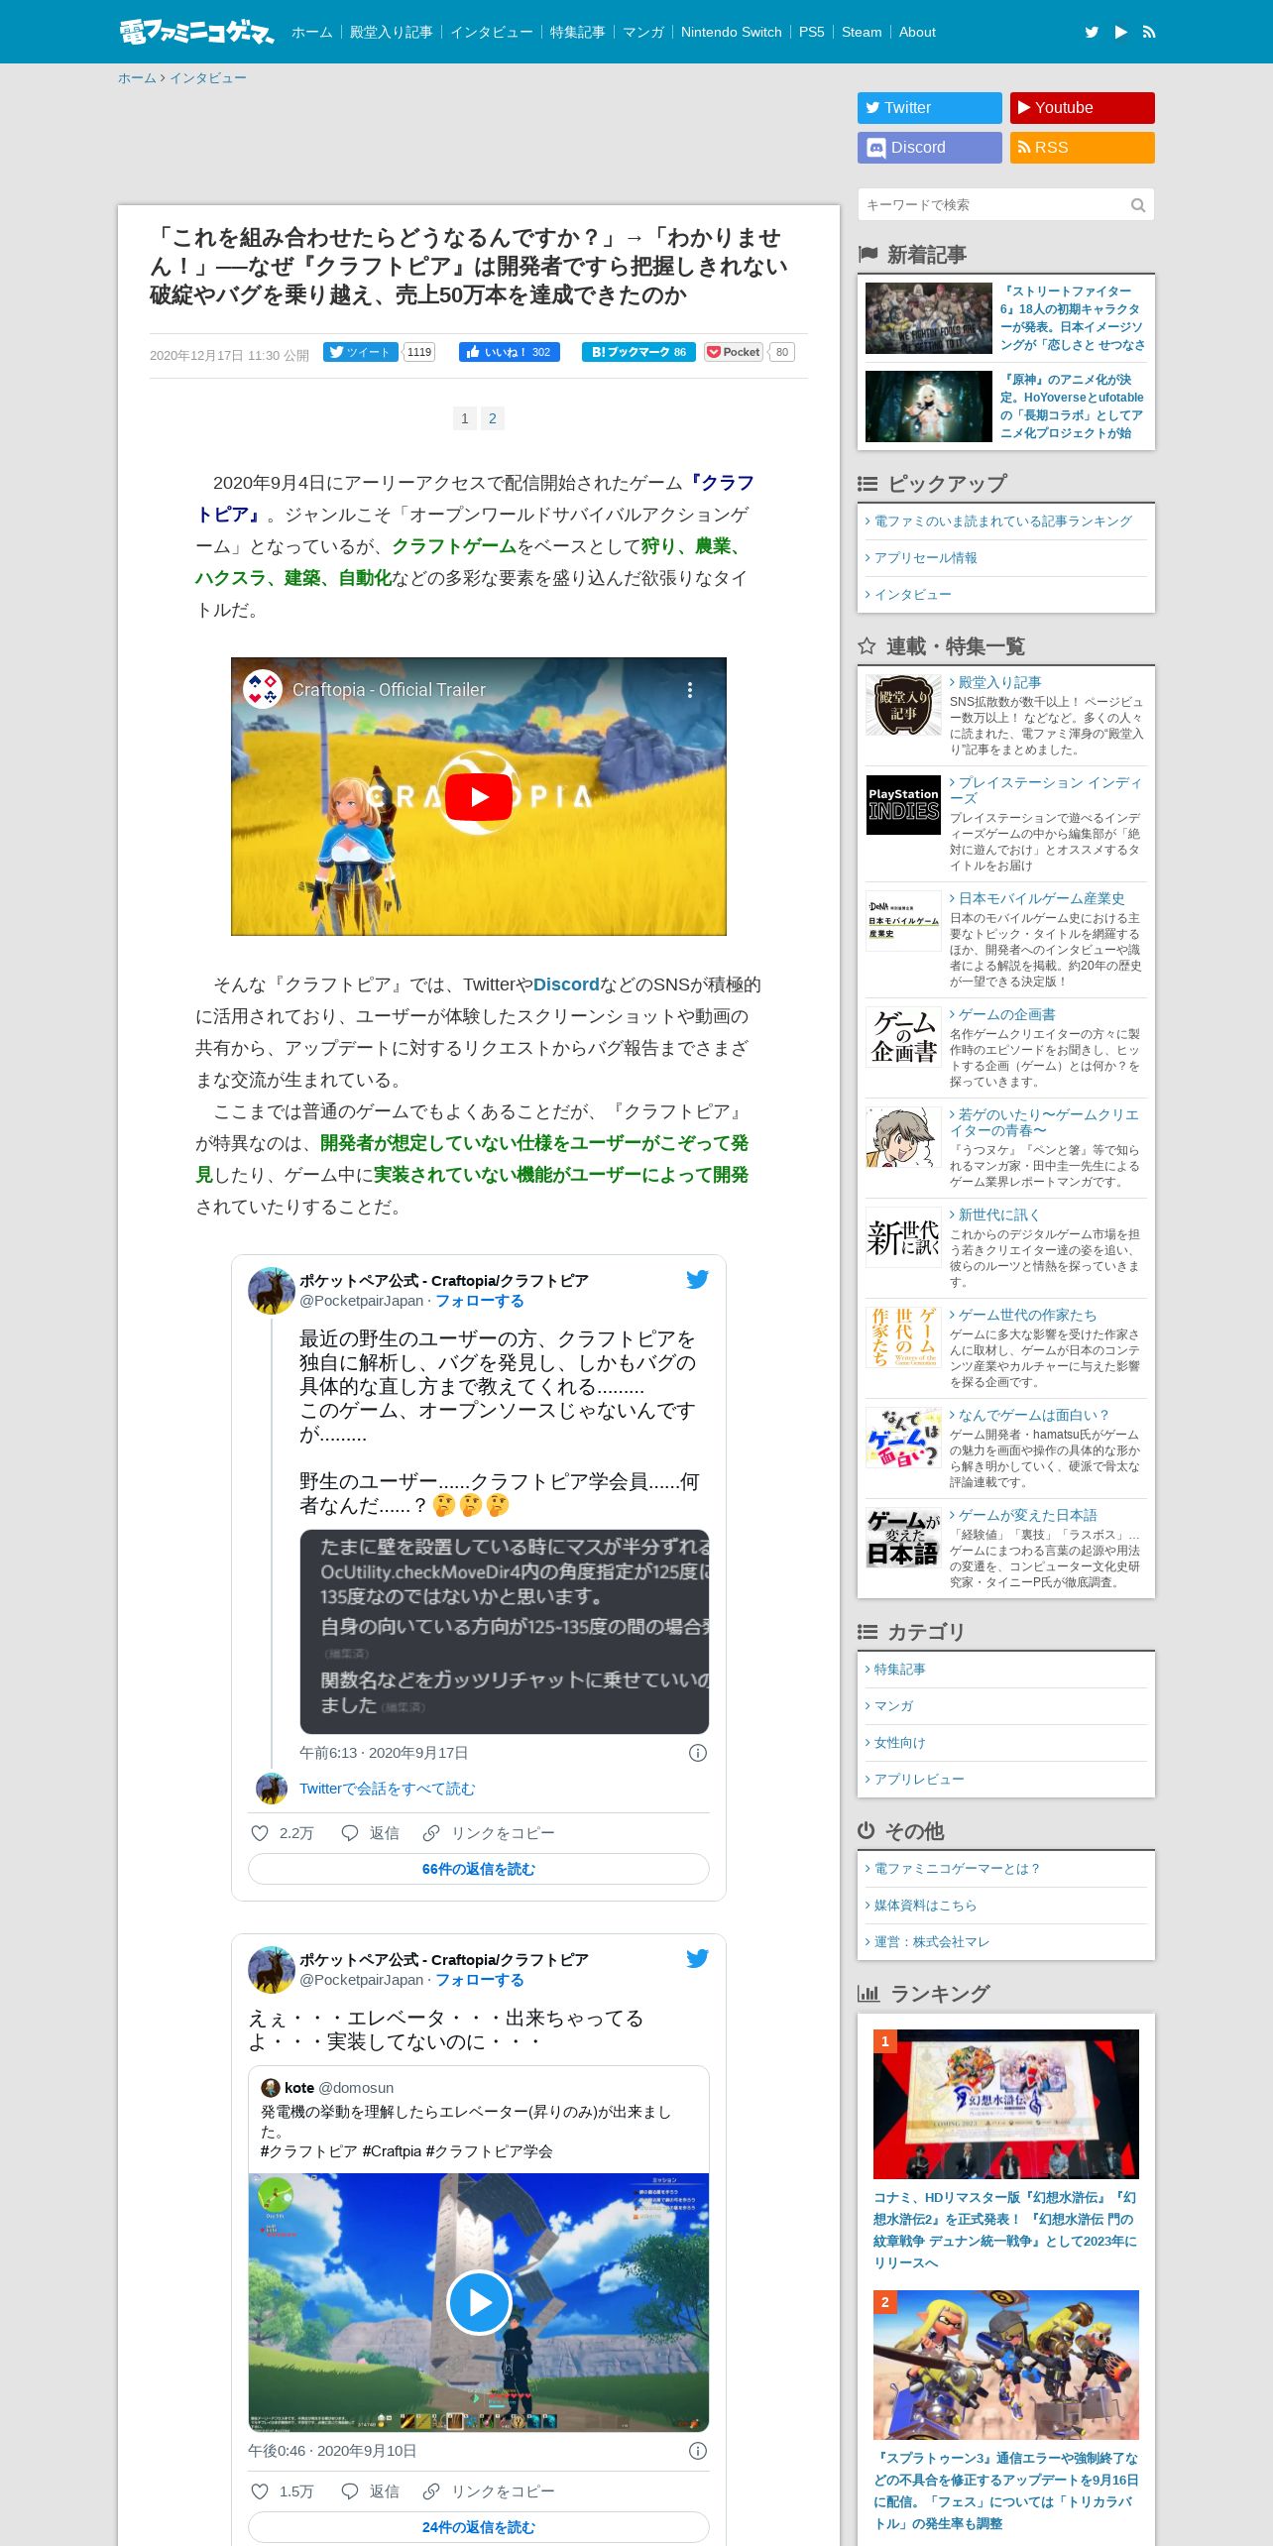Open the Steam menu item
This screenshot has height=2546, width=1273.
click(x=862, y=32)
